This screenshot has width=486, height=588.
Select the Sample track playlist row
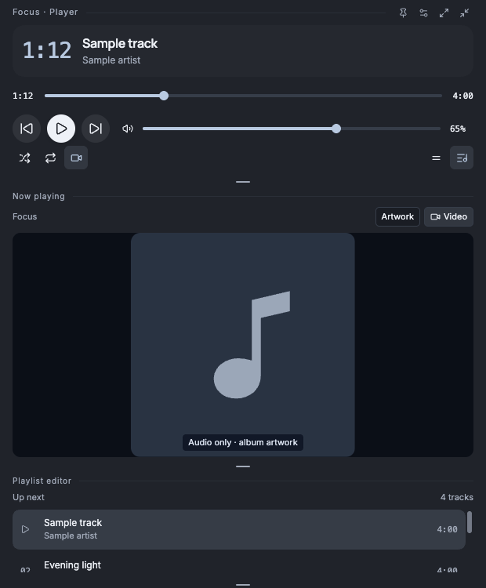click(239, 530)
